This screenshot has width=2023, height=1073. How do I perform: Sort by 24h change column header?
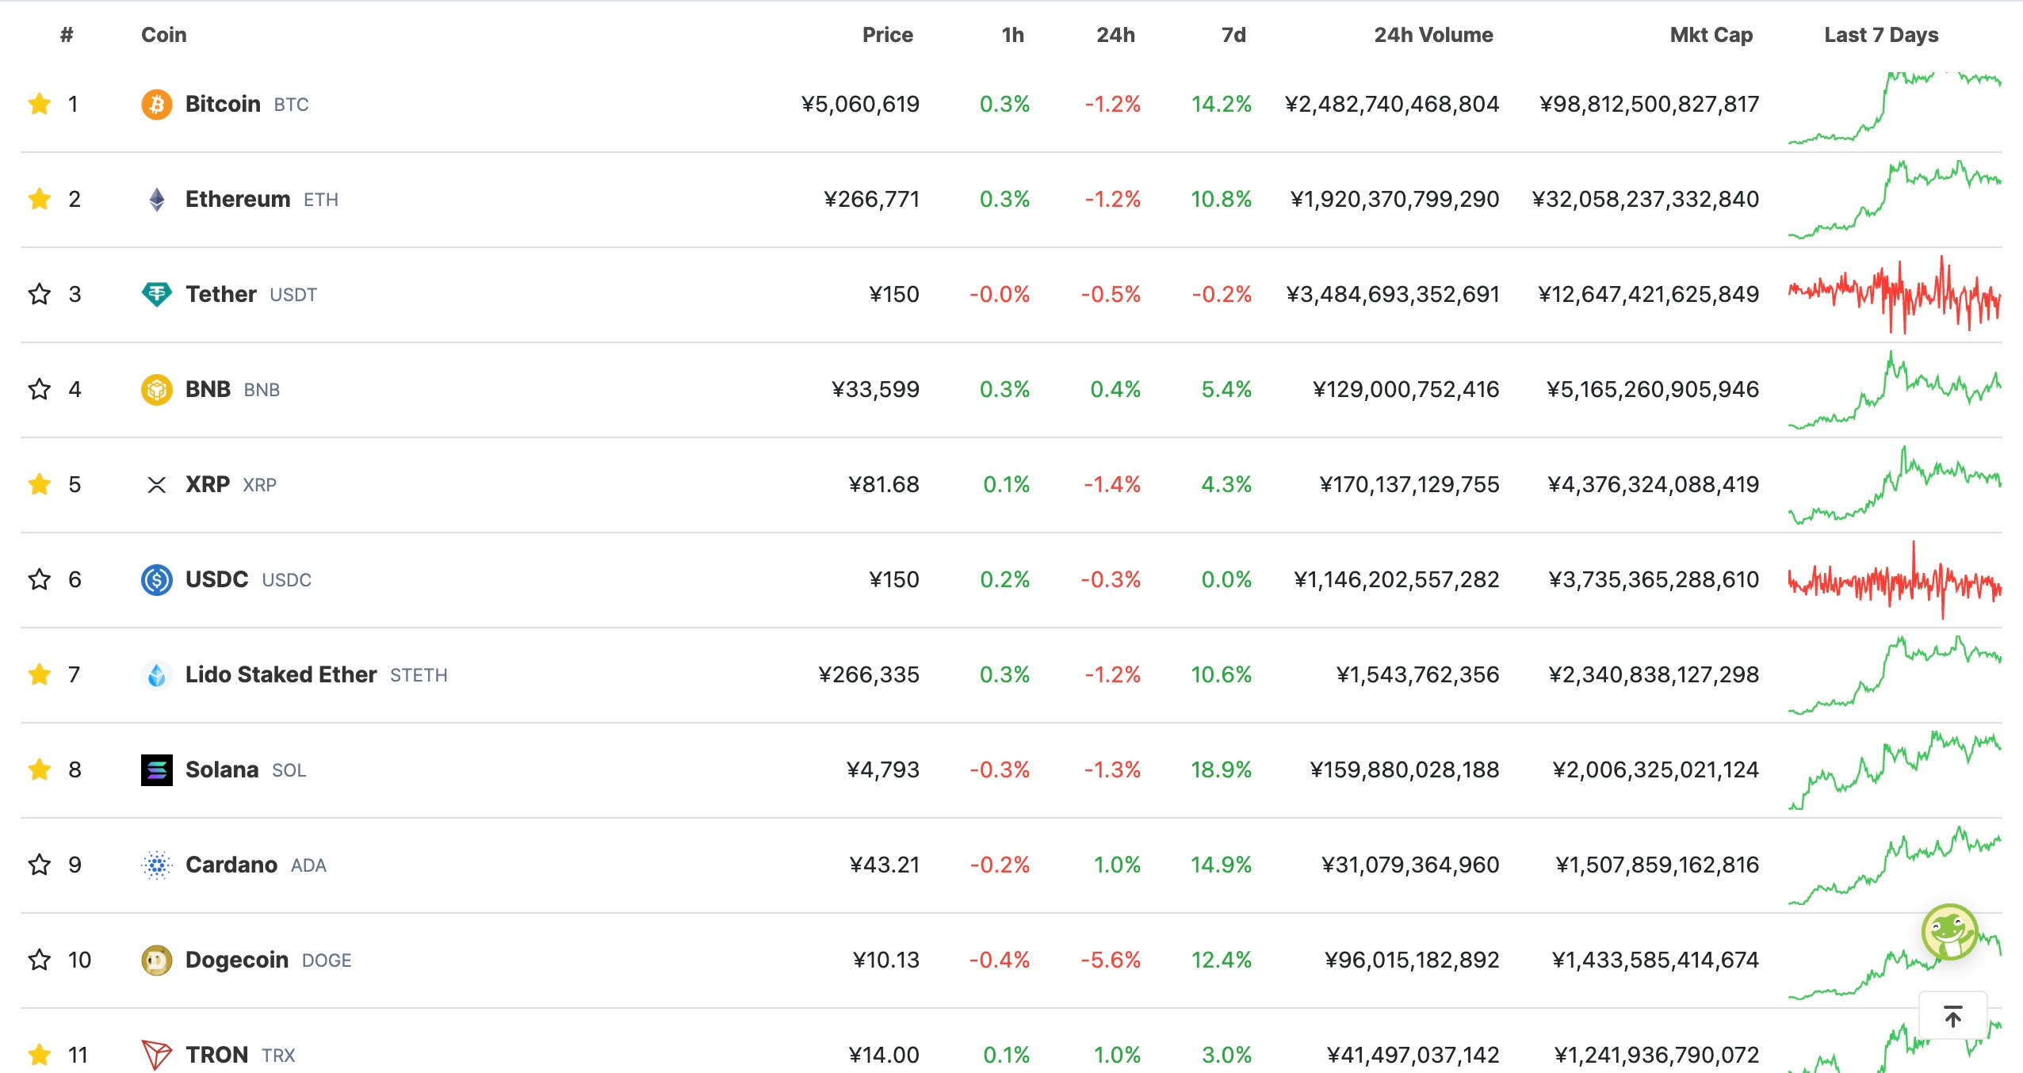(1116, 35)
